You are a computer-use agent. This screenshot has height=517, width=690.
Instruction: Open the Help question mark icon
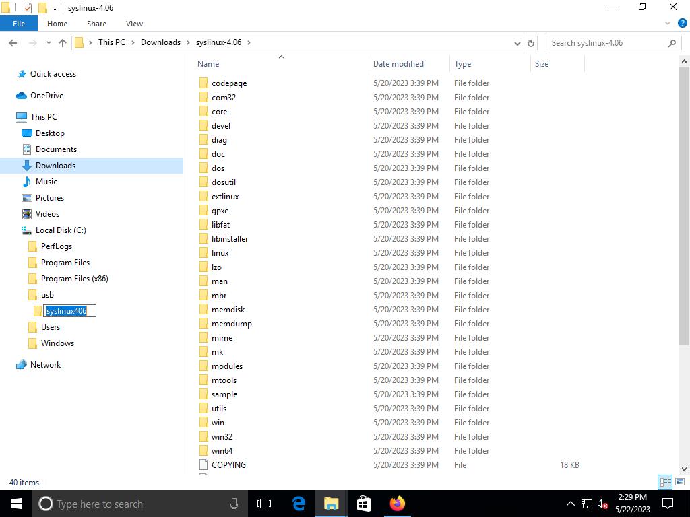[682, 23]
